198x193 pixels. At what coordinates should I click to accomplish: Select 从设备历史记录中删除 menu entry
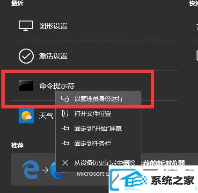(98, 163)
